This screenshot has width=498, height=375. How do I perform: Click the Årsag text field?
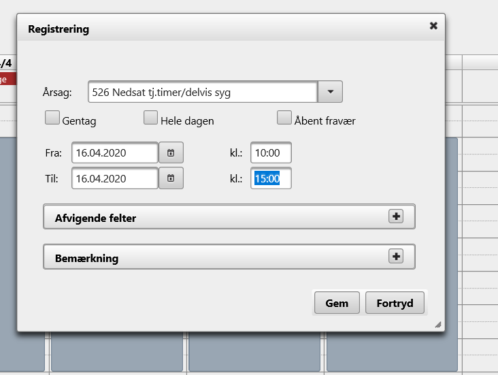[x=202, y=91]
